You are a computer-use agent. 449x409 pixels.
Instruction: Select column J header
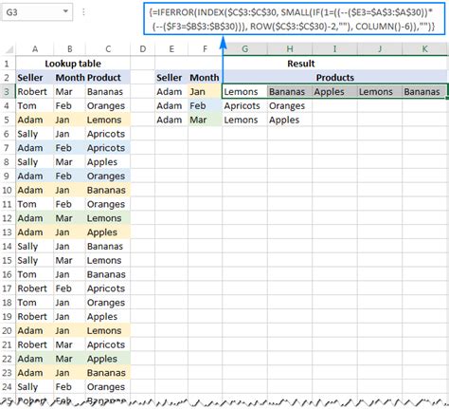(x=380, y=49)
